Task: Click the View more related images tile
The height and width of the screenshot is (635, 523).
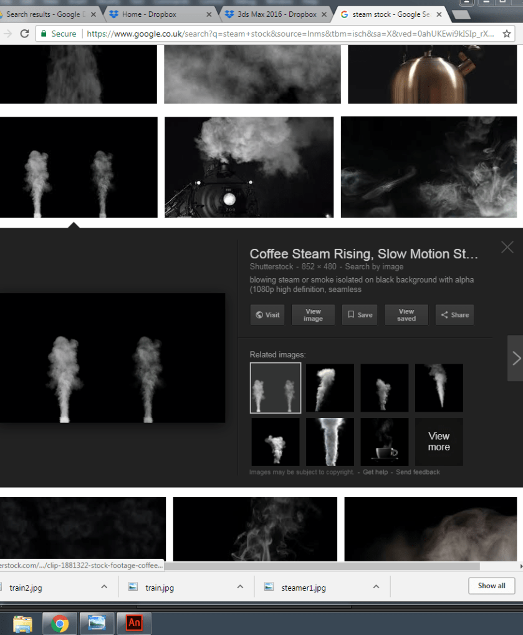Action: pos(439,442)
